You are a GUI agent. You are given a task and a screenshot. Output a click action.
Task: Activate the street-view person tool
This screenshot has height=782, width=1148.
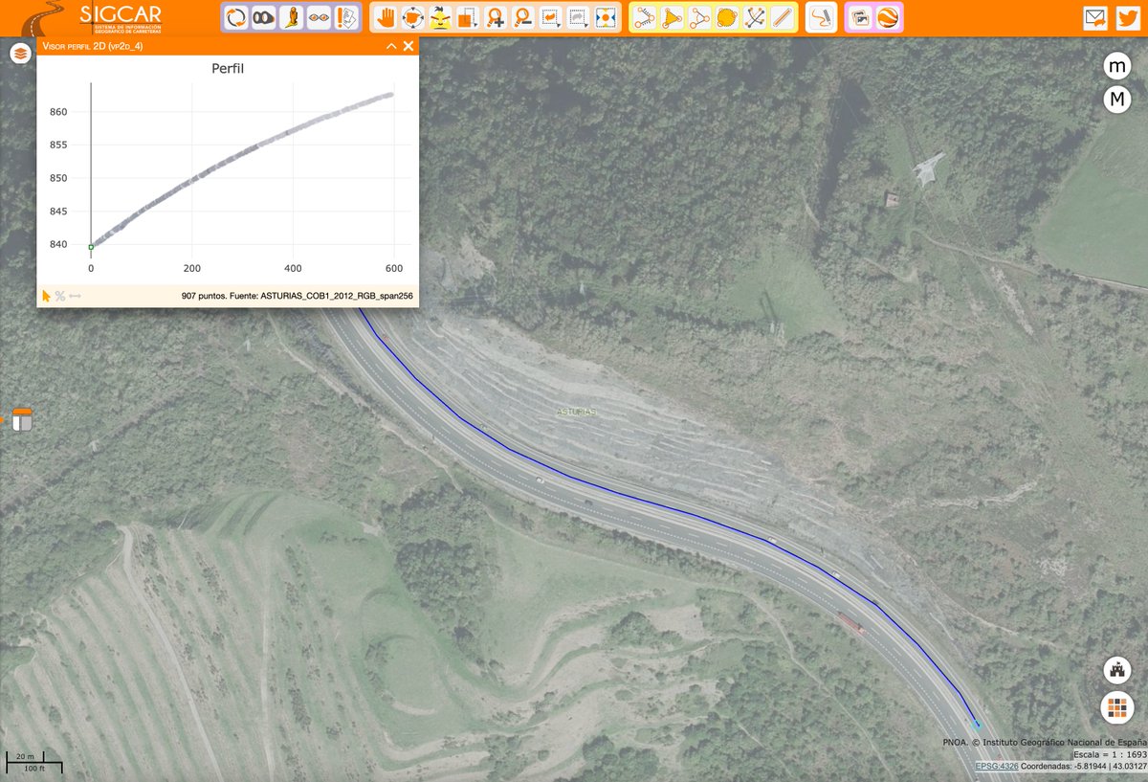pyautogui.click(x=291, y=17)
